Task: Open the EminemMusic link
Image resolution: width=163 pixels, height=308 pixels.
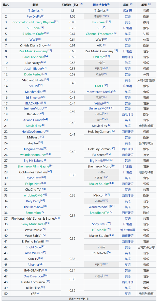Action: point(33,109)
